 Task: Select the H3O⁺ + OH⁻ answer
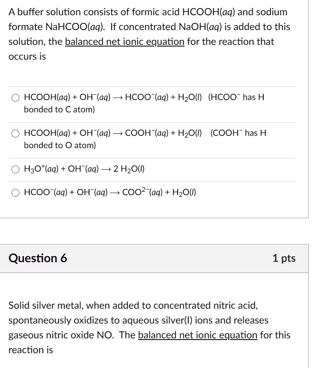point(16,169)
